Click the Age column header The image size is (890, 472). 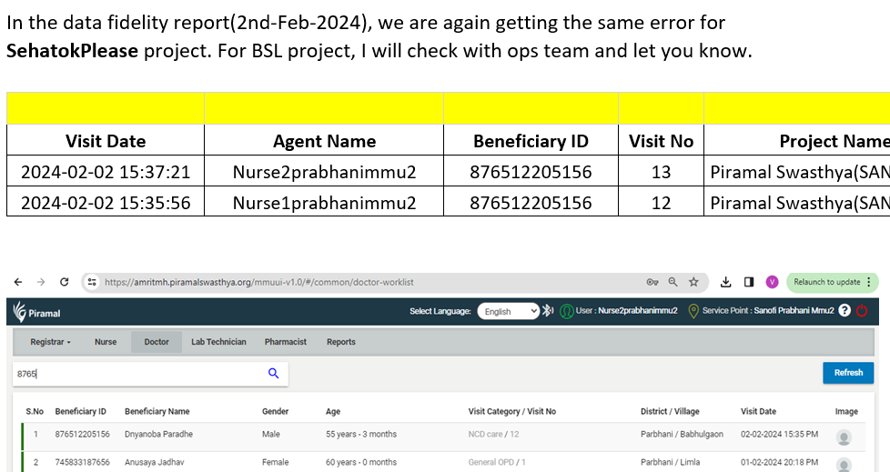[333, 411]
